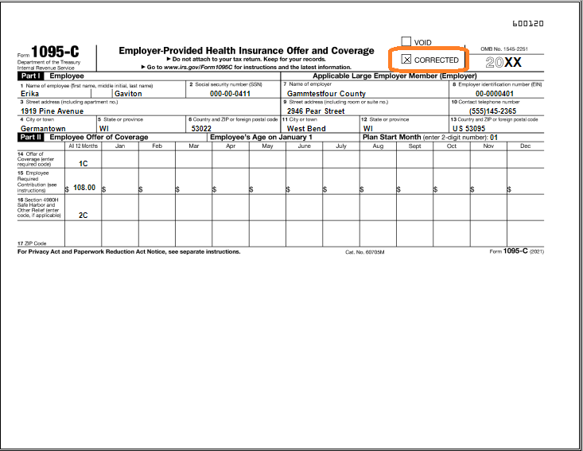Uncheck the CORRECTED checkbox
The width and height of the screenshot is (583, 451).
406,60
